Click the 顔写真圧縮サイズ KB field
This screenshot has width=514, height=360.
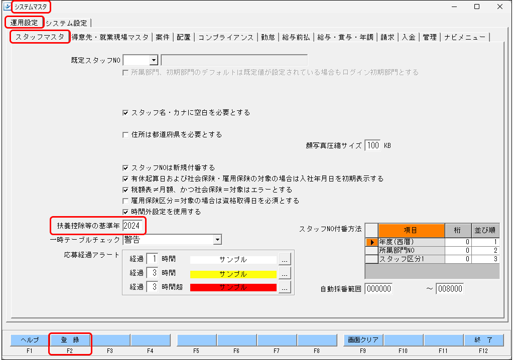[373, 145]
